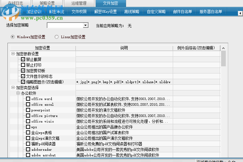The width and height of the screenshot is (243, 162).
Task: Toggle the 文件显示锁标志 checkbox
Action: tap(23, 76)
